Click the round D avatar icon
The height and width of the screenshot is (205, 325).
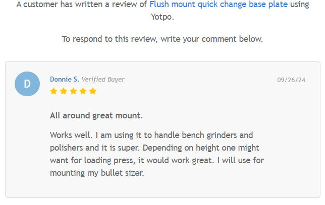[x=27, y=84]
